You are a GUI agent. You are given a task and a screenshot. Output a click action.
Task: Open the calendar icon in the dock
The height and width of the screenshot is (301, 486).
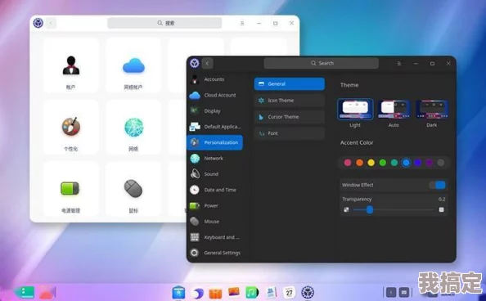pyautogui.click(x=289, y=292)
